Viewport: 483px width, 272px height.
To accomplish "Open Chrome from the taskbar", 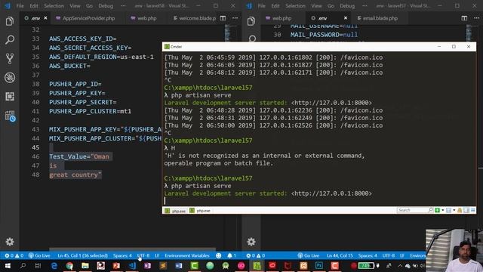I will click(69, 265).
